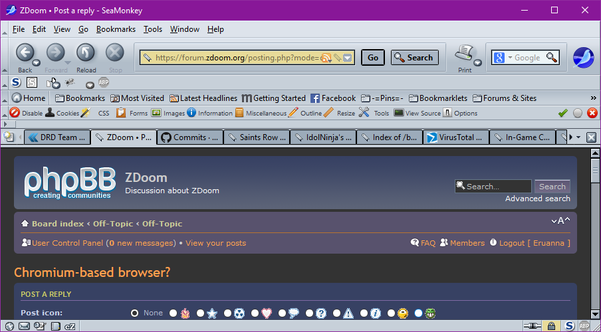Click the Forward navigation button
Image resolution: width=601 pixels, height=332 pixels.
[x=56, y=52]
